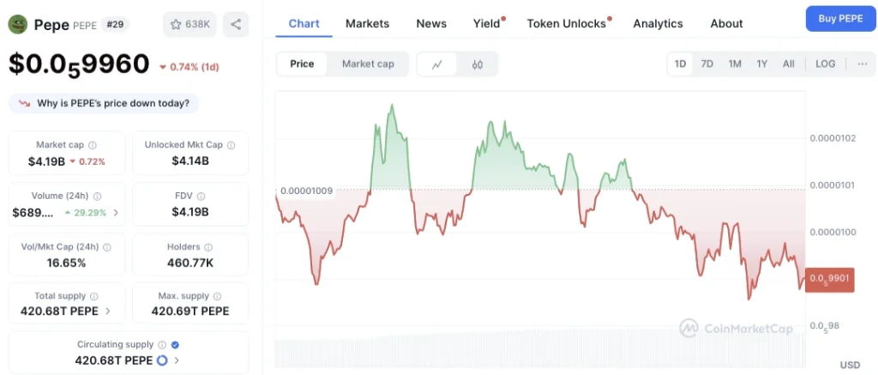Click the Buy PEPE button
The height and width of the screenshot is (375, 878).
tap(840, 19)
